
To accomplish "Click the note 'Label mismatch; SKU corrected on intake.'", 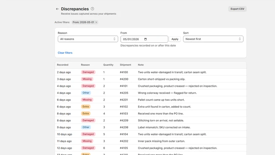I will tap(164, 127).
